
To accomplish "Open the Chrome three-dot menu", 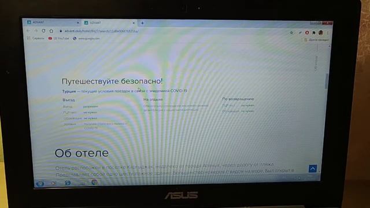I will tap(328, 33).
